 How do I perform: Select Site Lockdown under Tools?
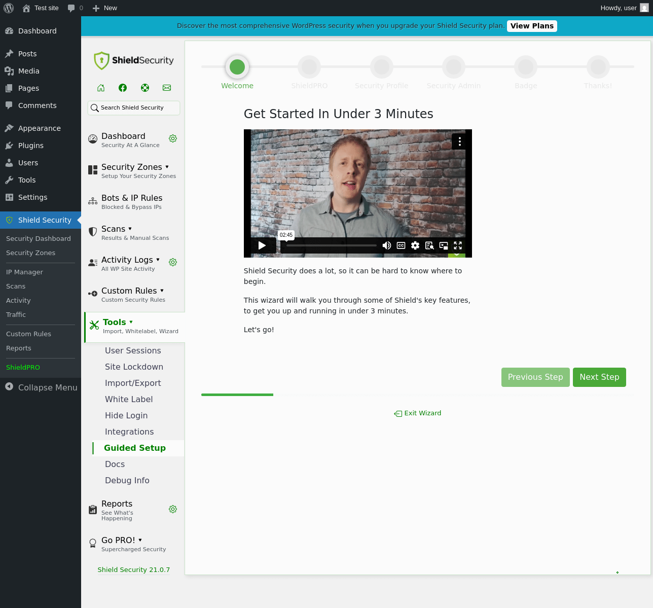tap(134, 367)
